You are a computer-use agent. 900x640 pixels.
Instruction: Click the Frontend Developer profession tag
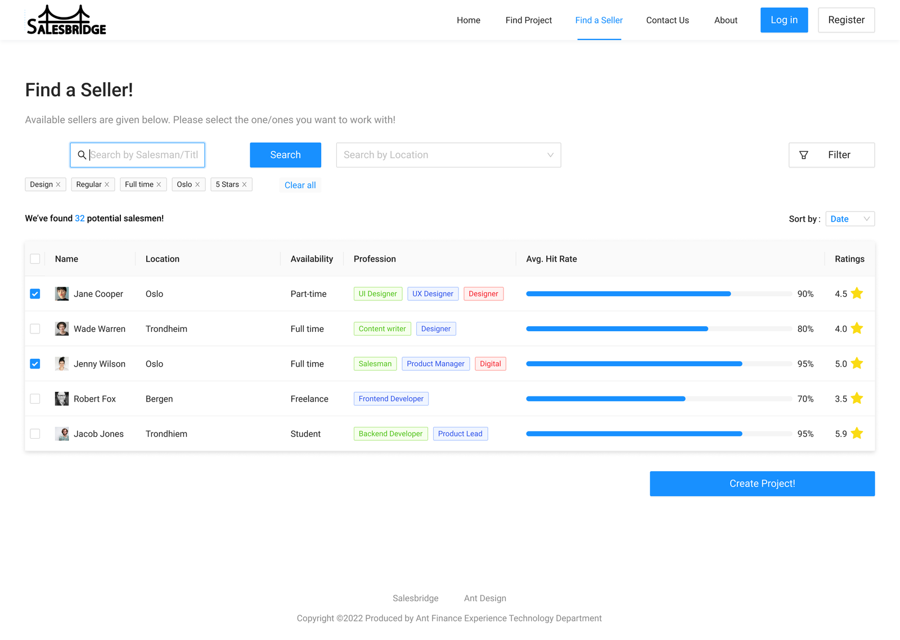coord(391,399)
